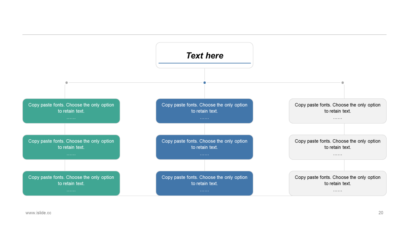Click the gray dot above the green column
409x230 pixels.
coord(66,83)
